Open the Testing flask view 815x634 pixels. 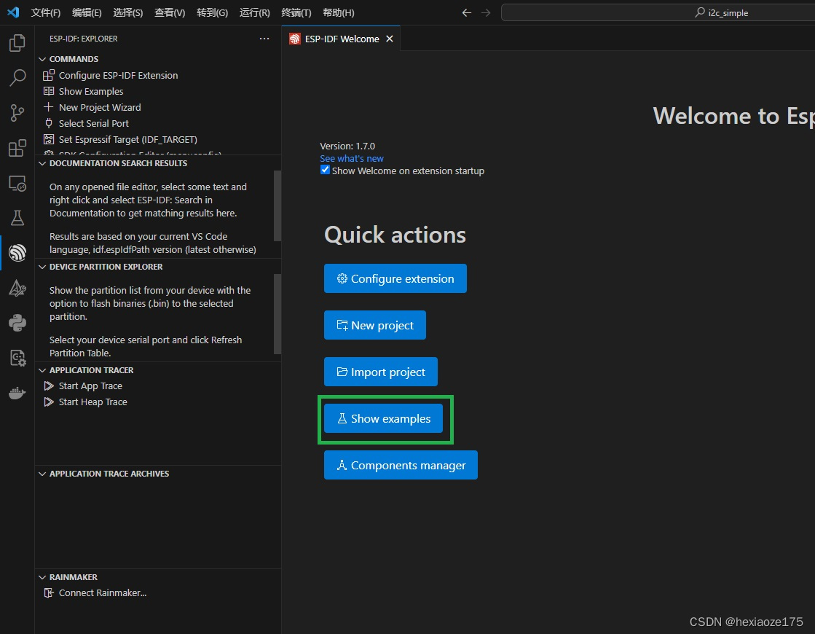[x=17, y=218]
